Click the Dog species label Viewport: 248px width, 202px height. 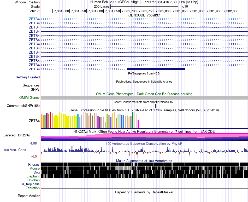[37, 172]
